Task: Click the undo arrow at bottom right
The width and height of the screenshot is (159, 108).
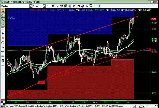Action: pos(156,106)
